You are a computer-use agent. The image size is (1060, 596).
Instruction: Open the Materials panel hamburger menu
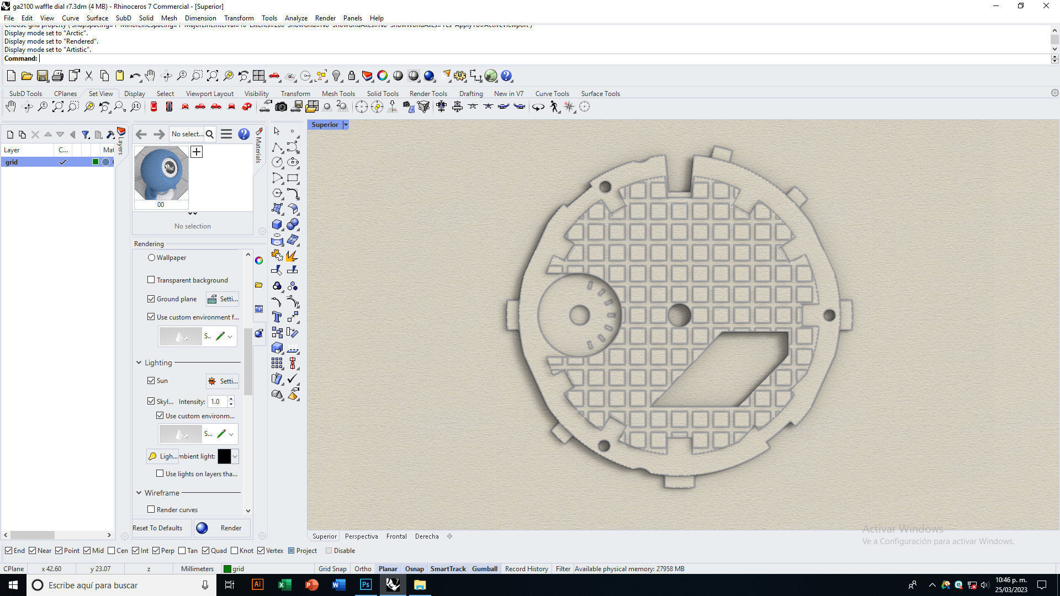tap(226, 134)
